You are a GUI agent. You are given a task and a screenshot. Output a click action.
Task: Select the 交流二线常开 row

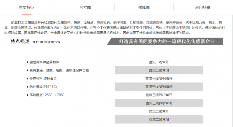159,111
